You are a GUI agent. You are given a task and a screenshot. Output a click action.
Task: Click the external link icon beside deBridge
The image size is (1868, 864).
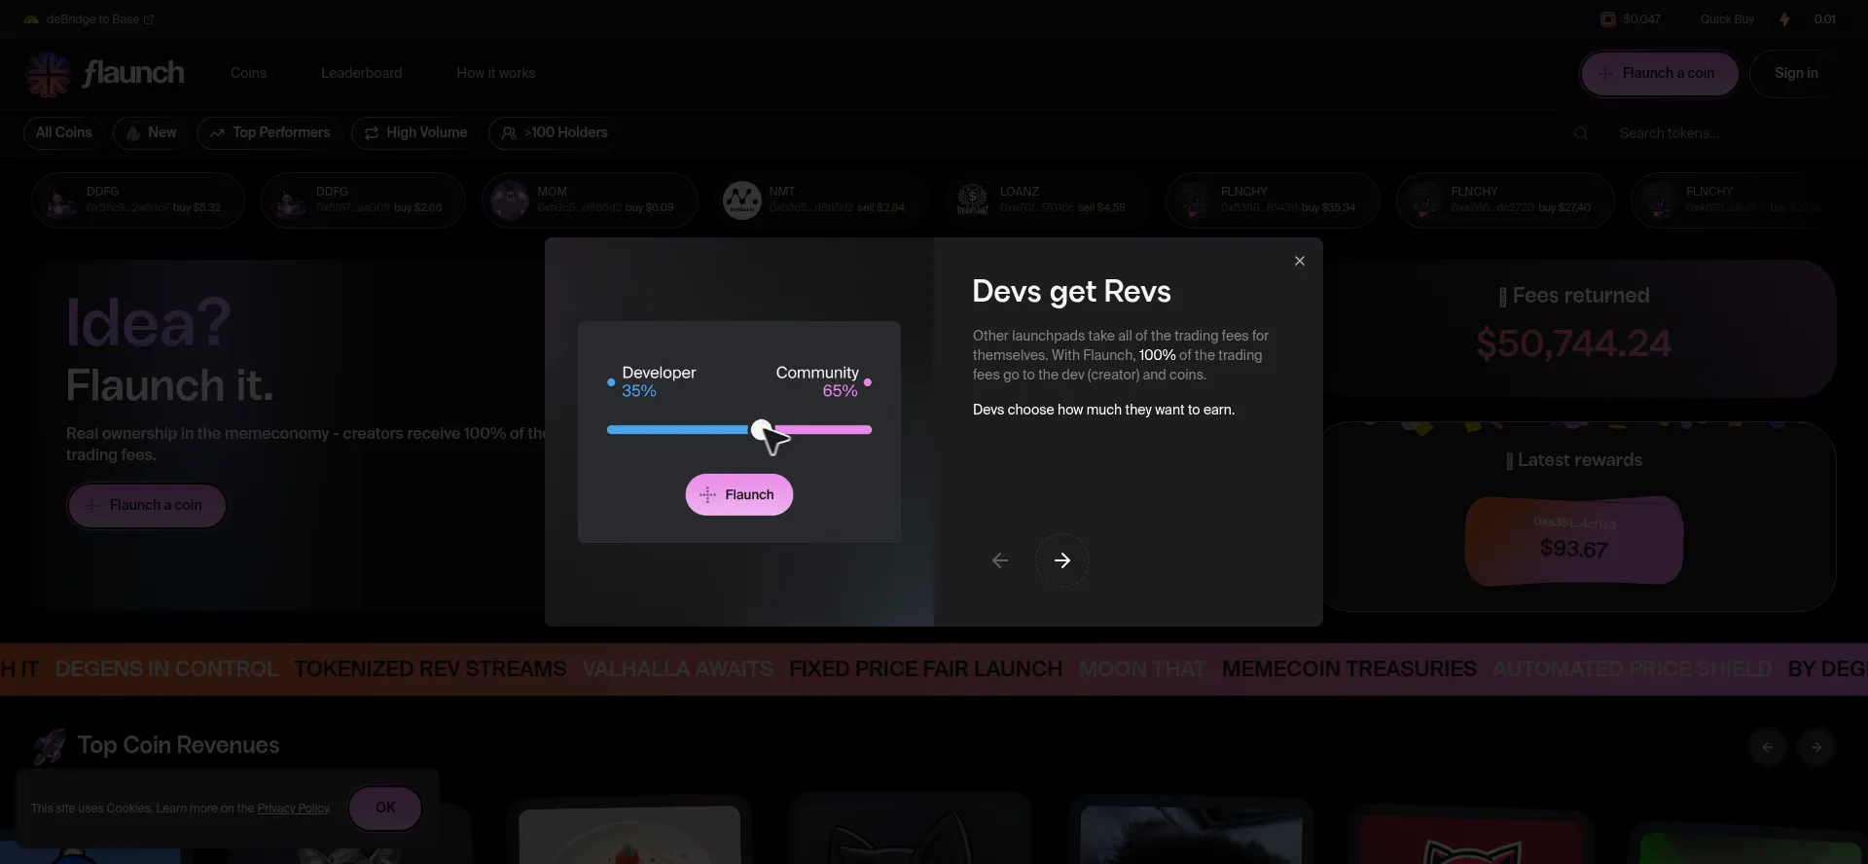pyautogui.click(x=149, y=19)
